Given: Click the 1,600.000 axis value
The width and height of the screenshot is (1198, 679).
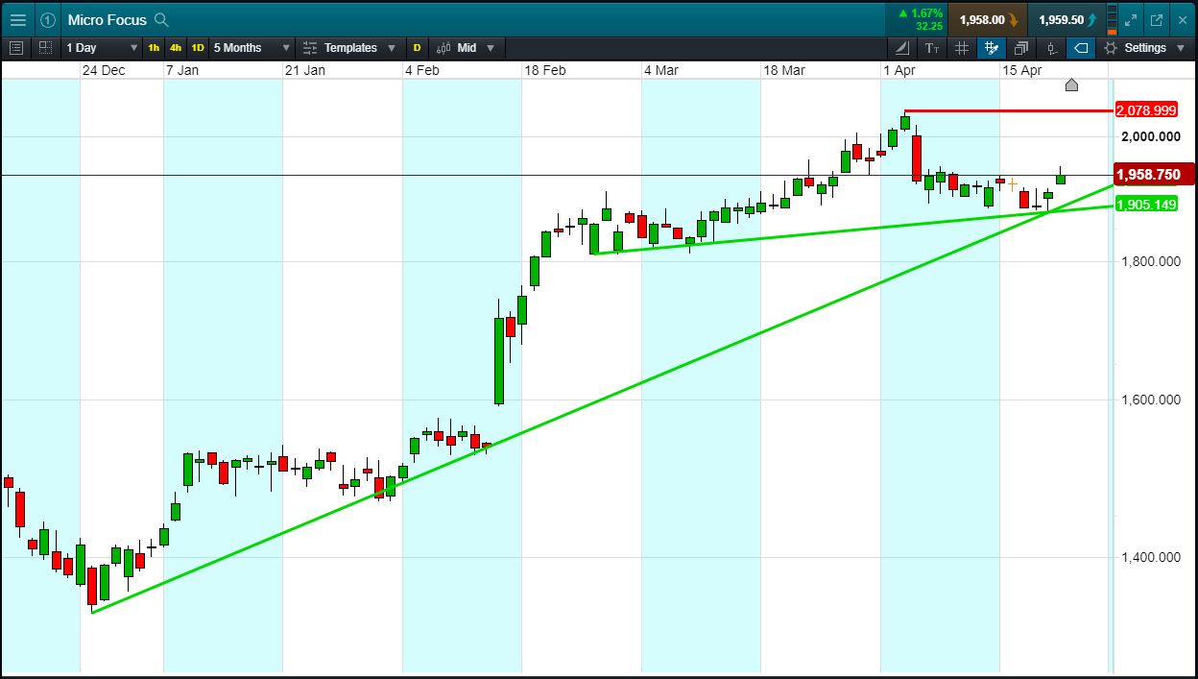Looking at the screenshot, I should (1151, 400).
